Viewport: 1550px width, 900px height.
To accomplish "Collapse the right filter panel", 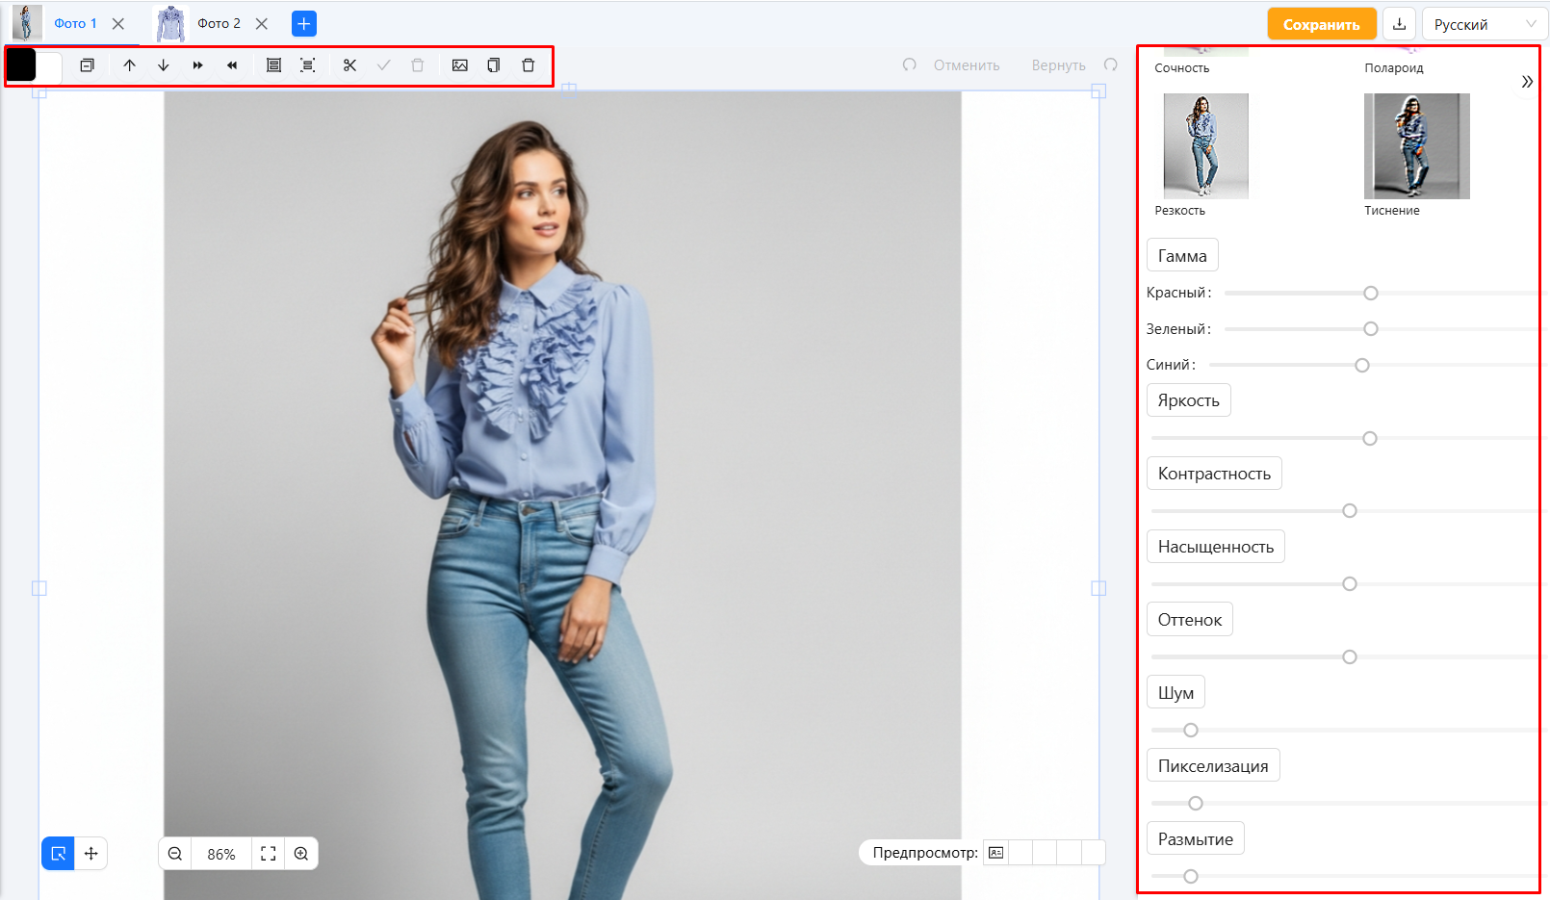I will [1527, 82].
